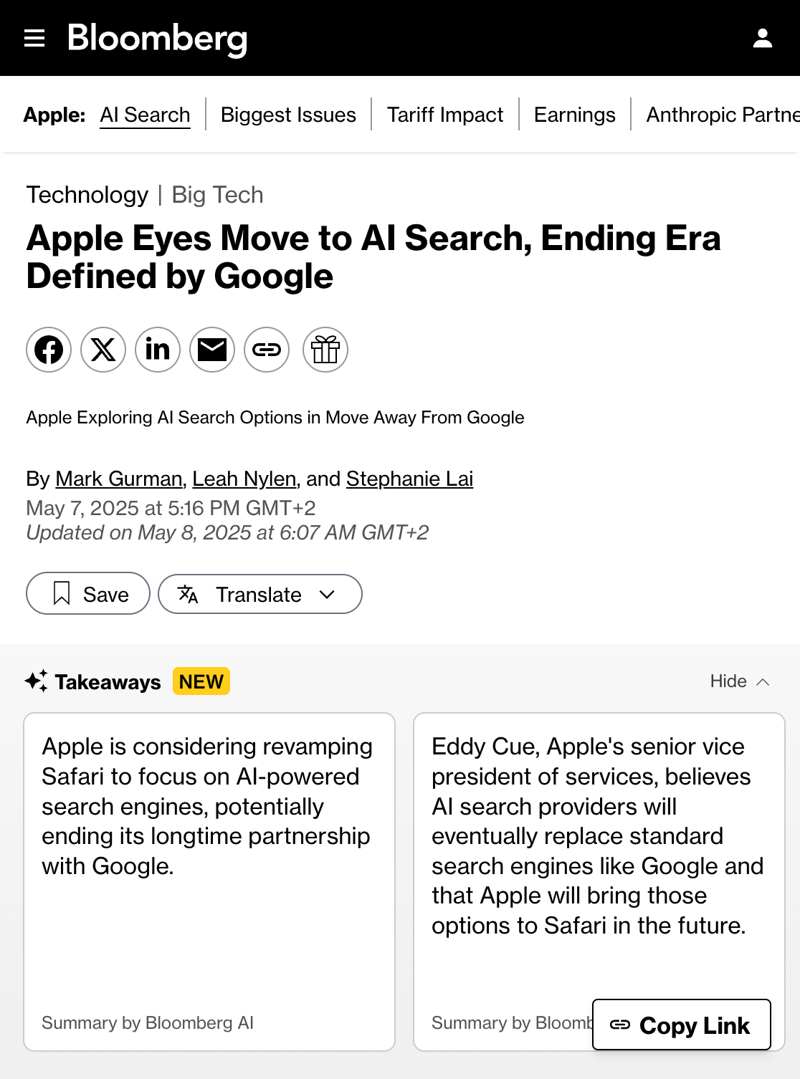Open author Leah Nylen's page
The width and height of the screenshot is (800, 1079).
[244, 479]
